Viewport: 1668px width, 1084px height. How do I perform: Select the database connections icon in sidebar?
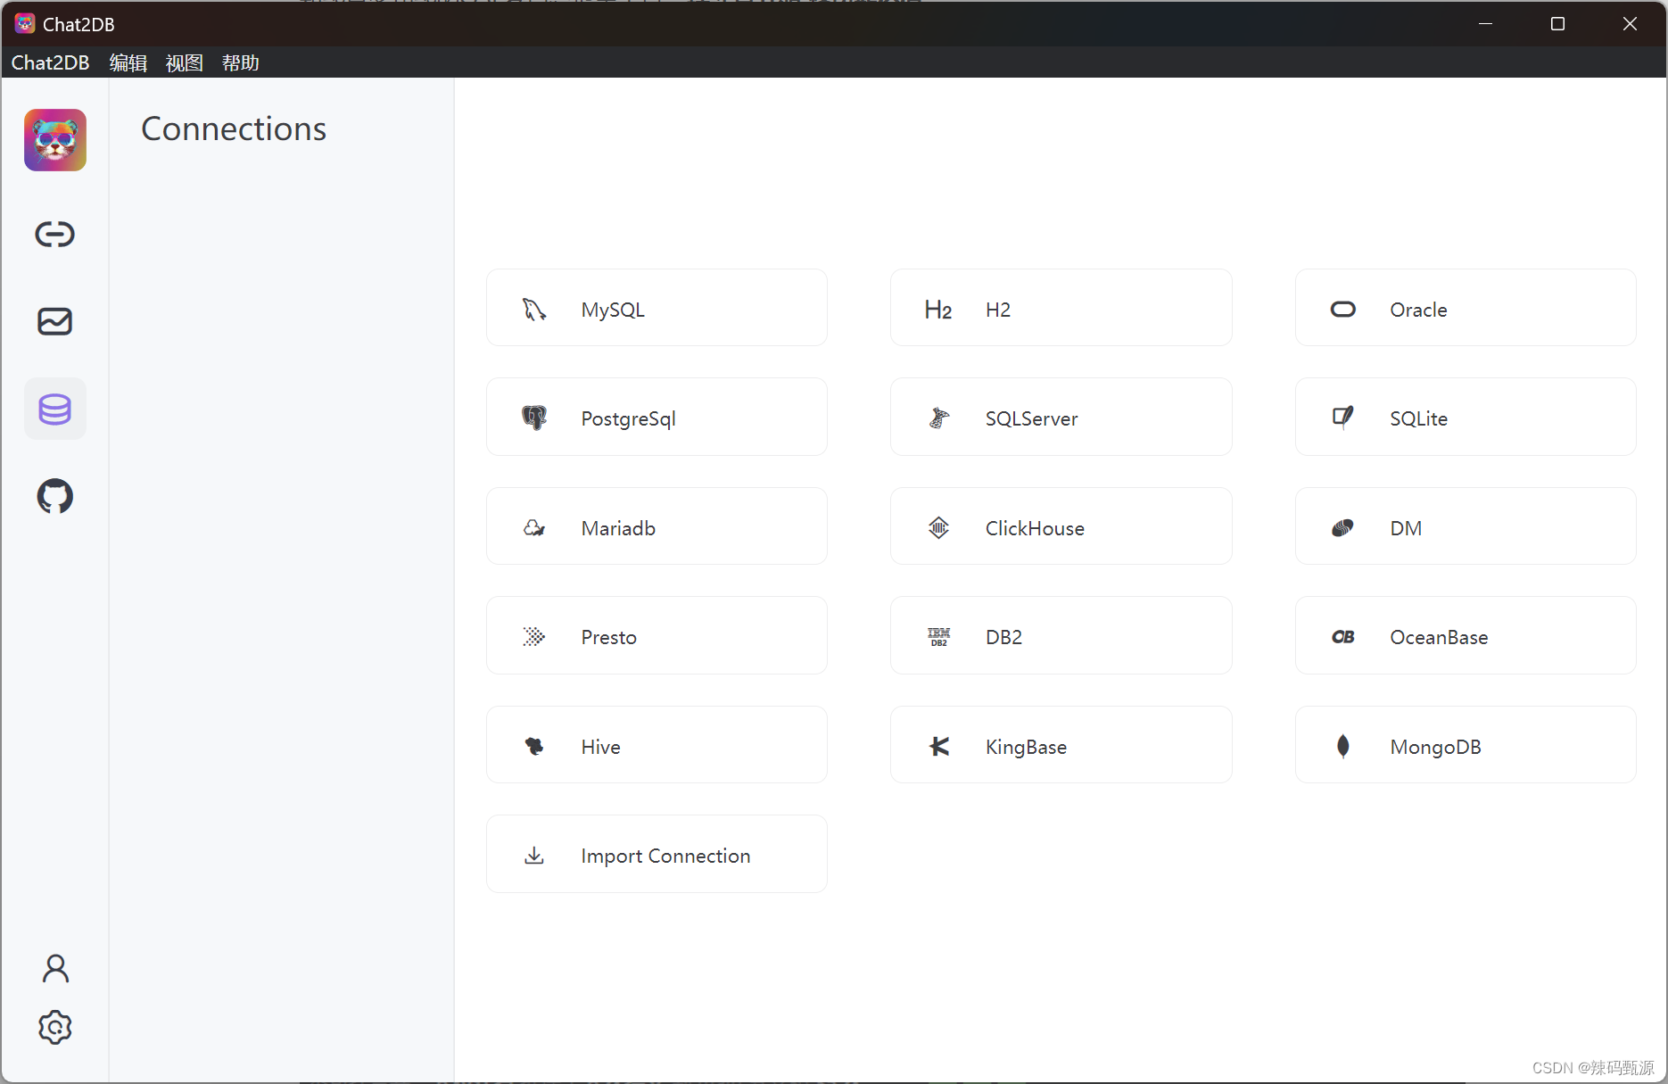tap(55, 409)
